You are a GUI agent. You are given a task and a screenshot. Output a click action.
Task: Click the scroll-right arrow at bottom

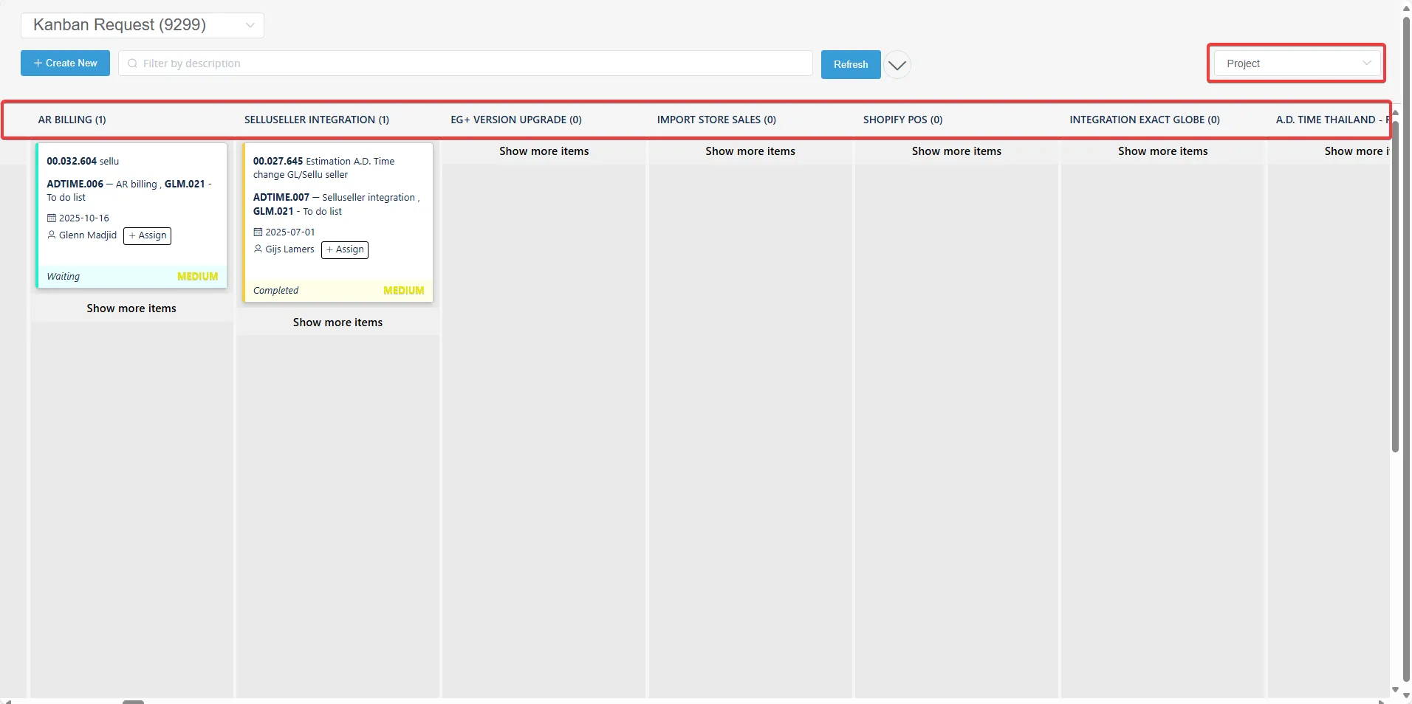pos(1381,701)
